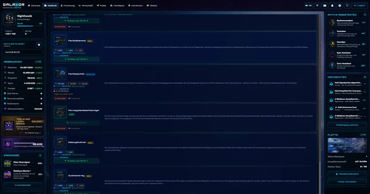This screenshot has width=370, height=194.
Task: Open the Universum menu
Action: pos(136,6)
